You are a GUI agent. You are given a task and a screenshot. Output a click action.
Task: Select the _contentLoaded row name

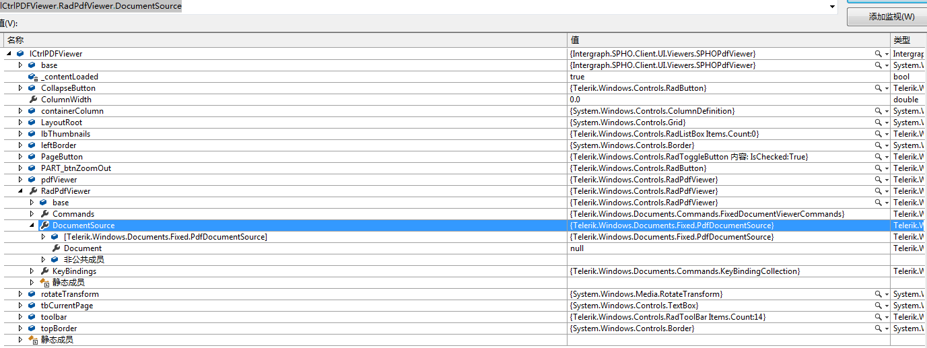[x=69, y=77]
